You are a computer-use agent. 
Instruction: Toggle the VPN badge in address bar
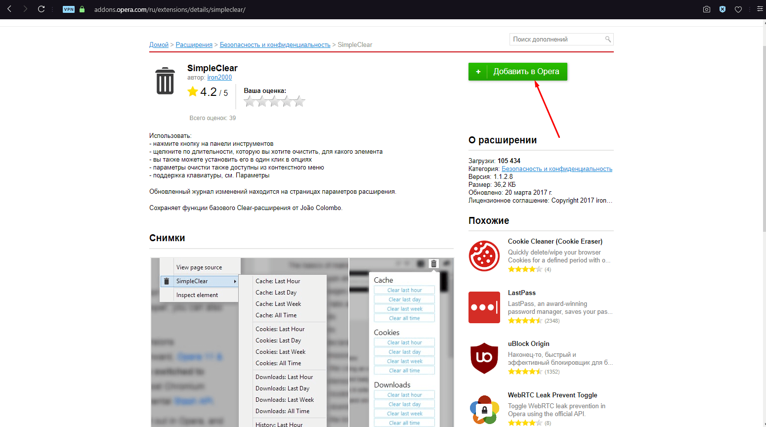point(69,9)
